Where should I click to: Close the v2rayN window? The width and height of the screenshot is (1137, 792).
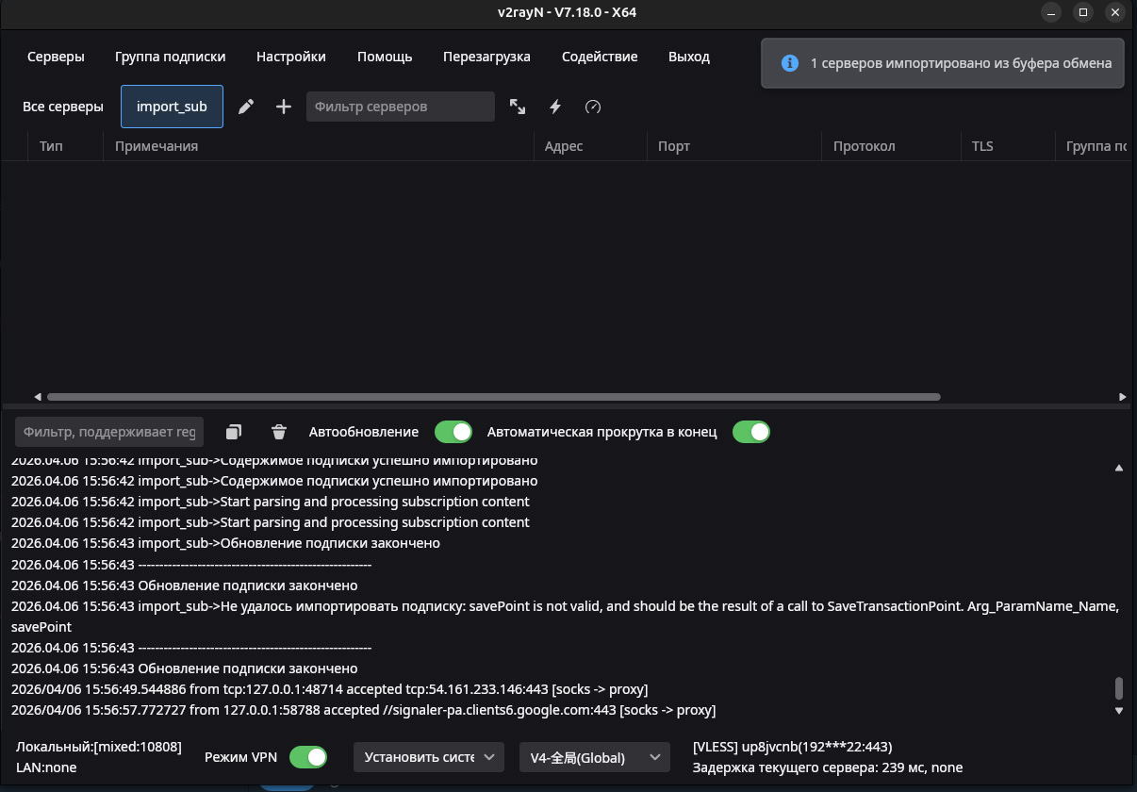(1114, 12)
